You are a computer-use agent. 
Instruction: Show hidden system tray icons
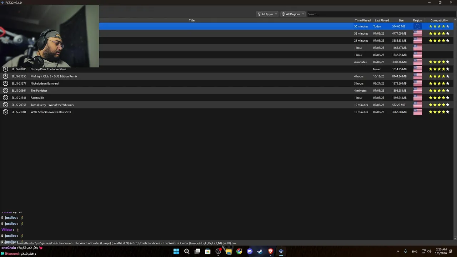point(398,251)
